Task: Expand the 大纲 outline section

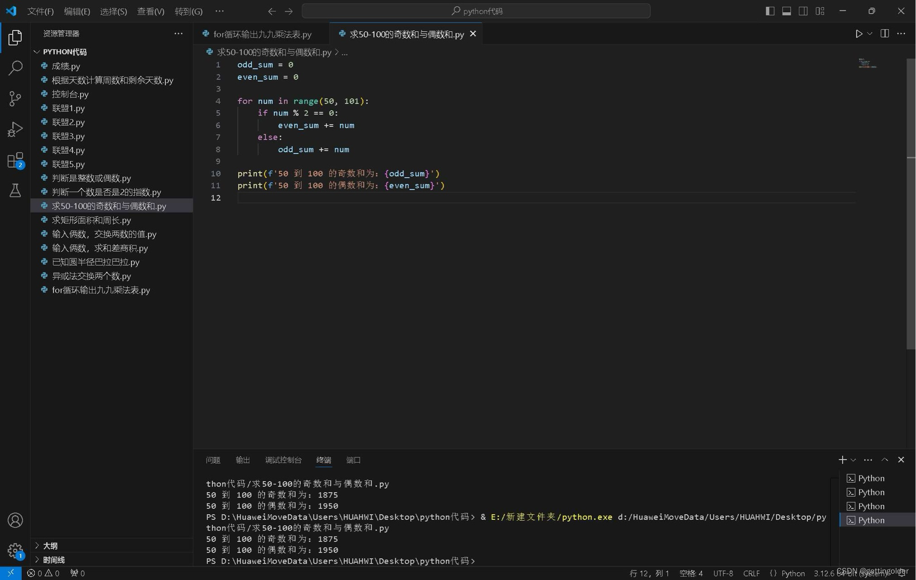Action: [x=50, y=546]
